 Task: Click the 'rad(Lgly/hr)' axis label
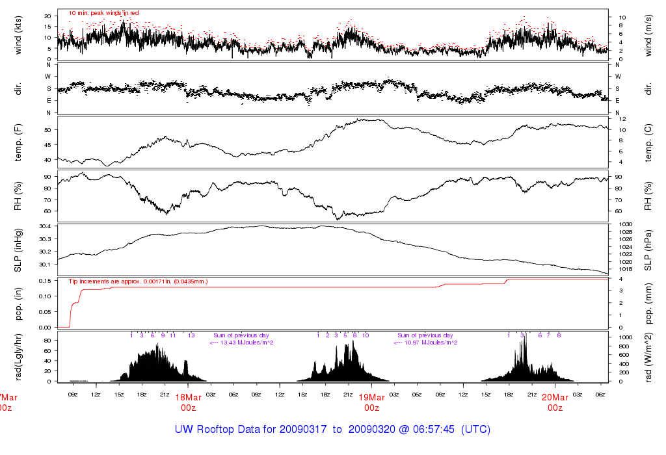tap(18, 357)
